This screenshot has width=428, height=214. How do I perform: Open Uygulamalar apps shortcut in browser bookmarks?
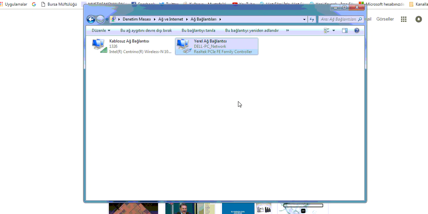tap(14, 4)
